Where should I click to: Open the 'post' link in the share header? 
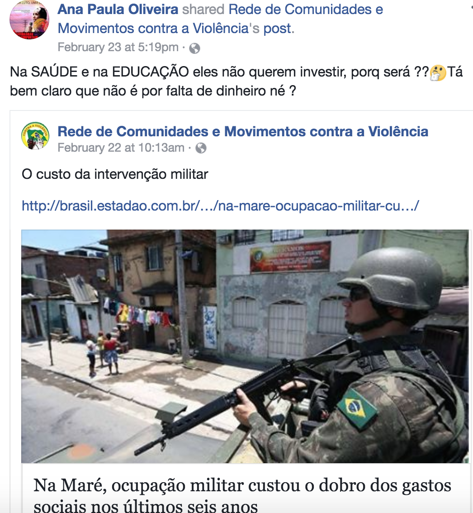pos(277,29)
